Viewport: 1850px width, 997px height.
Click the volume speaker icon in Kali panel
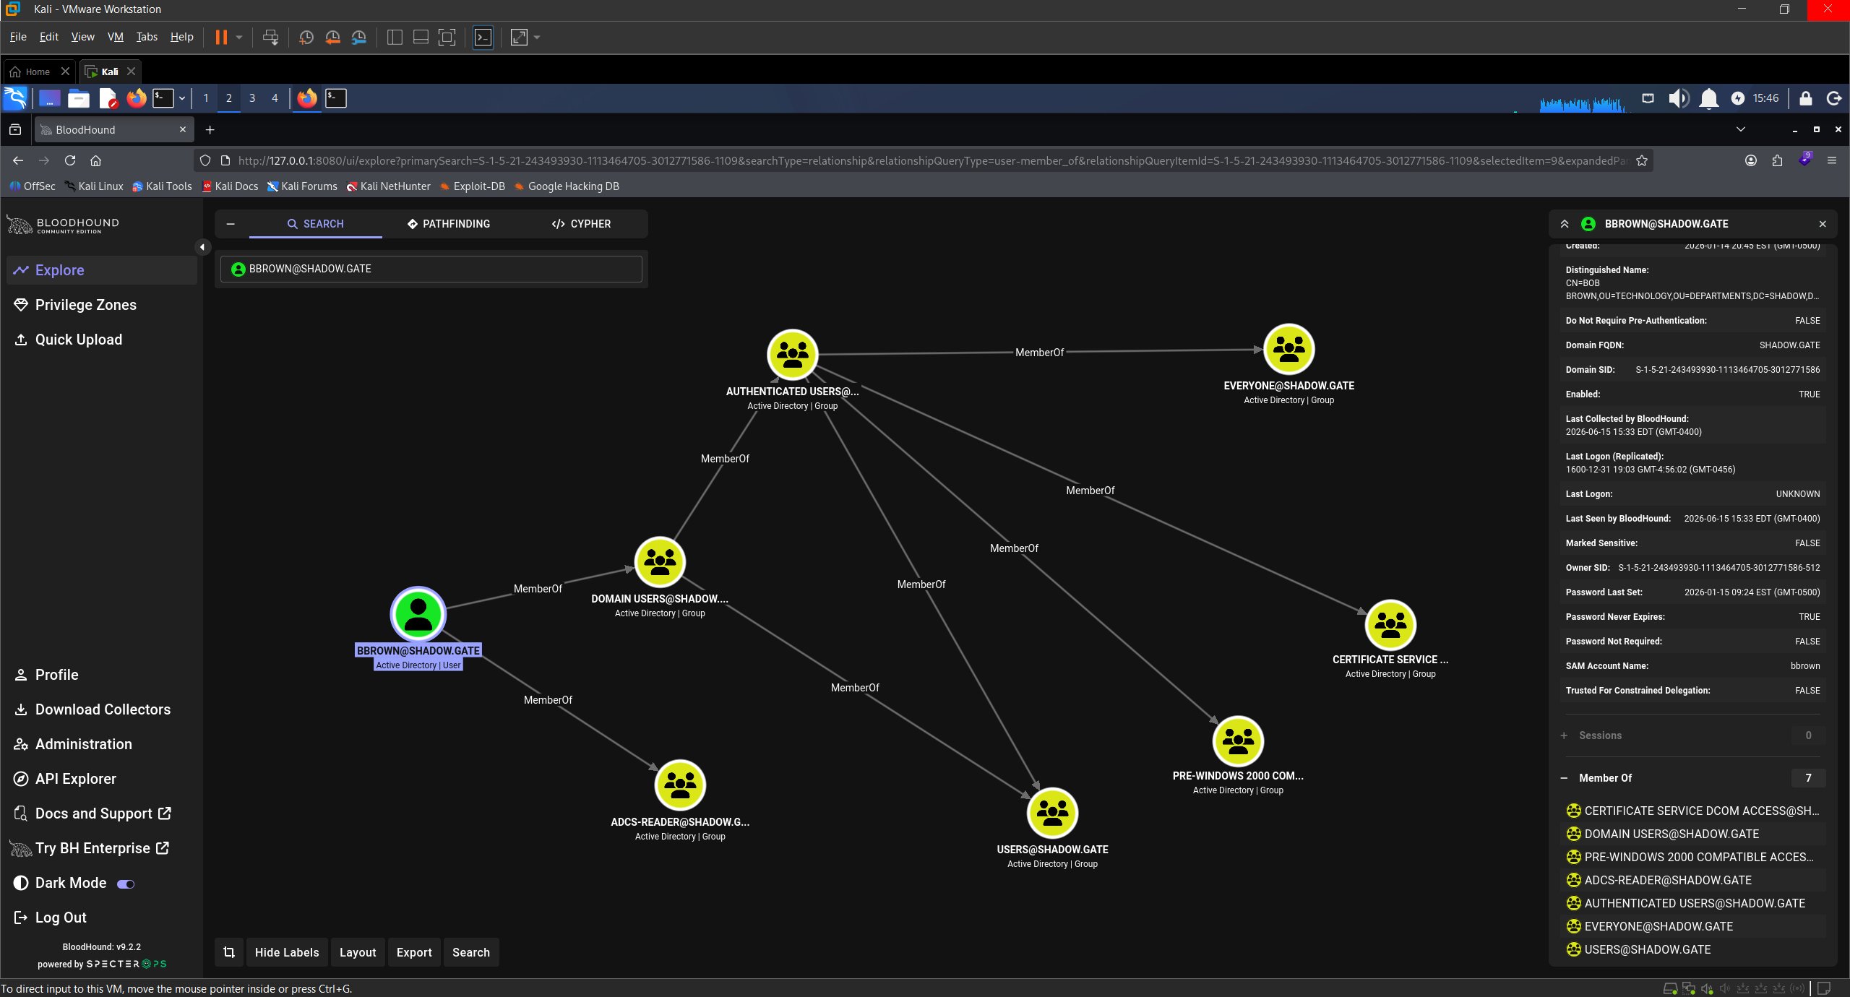1678,98
